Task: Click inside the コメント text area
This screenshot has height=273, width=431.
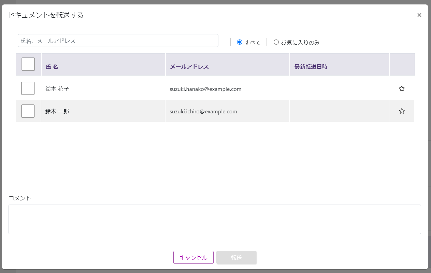Action: [x=215, y=219]
